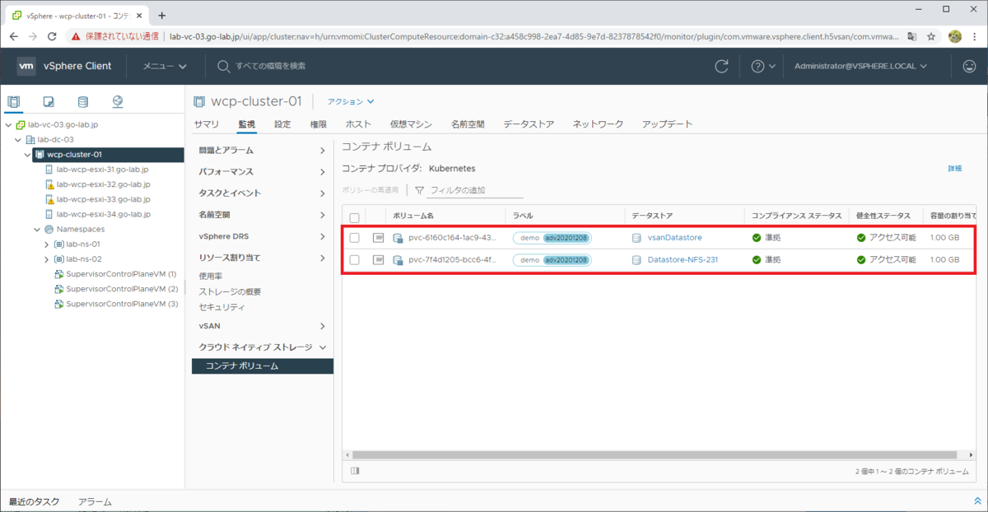The image size is (988, 512).
Task: Click the search magnifier icon
Action: [223, 66]
